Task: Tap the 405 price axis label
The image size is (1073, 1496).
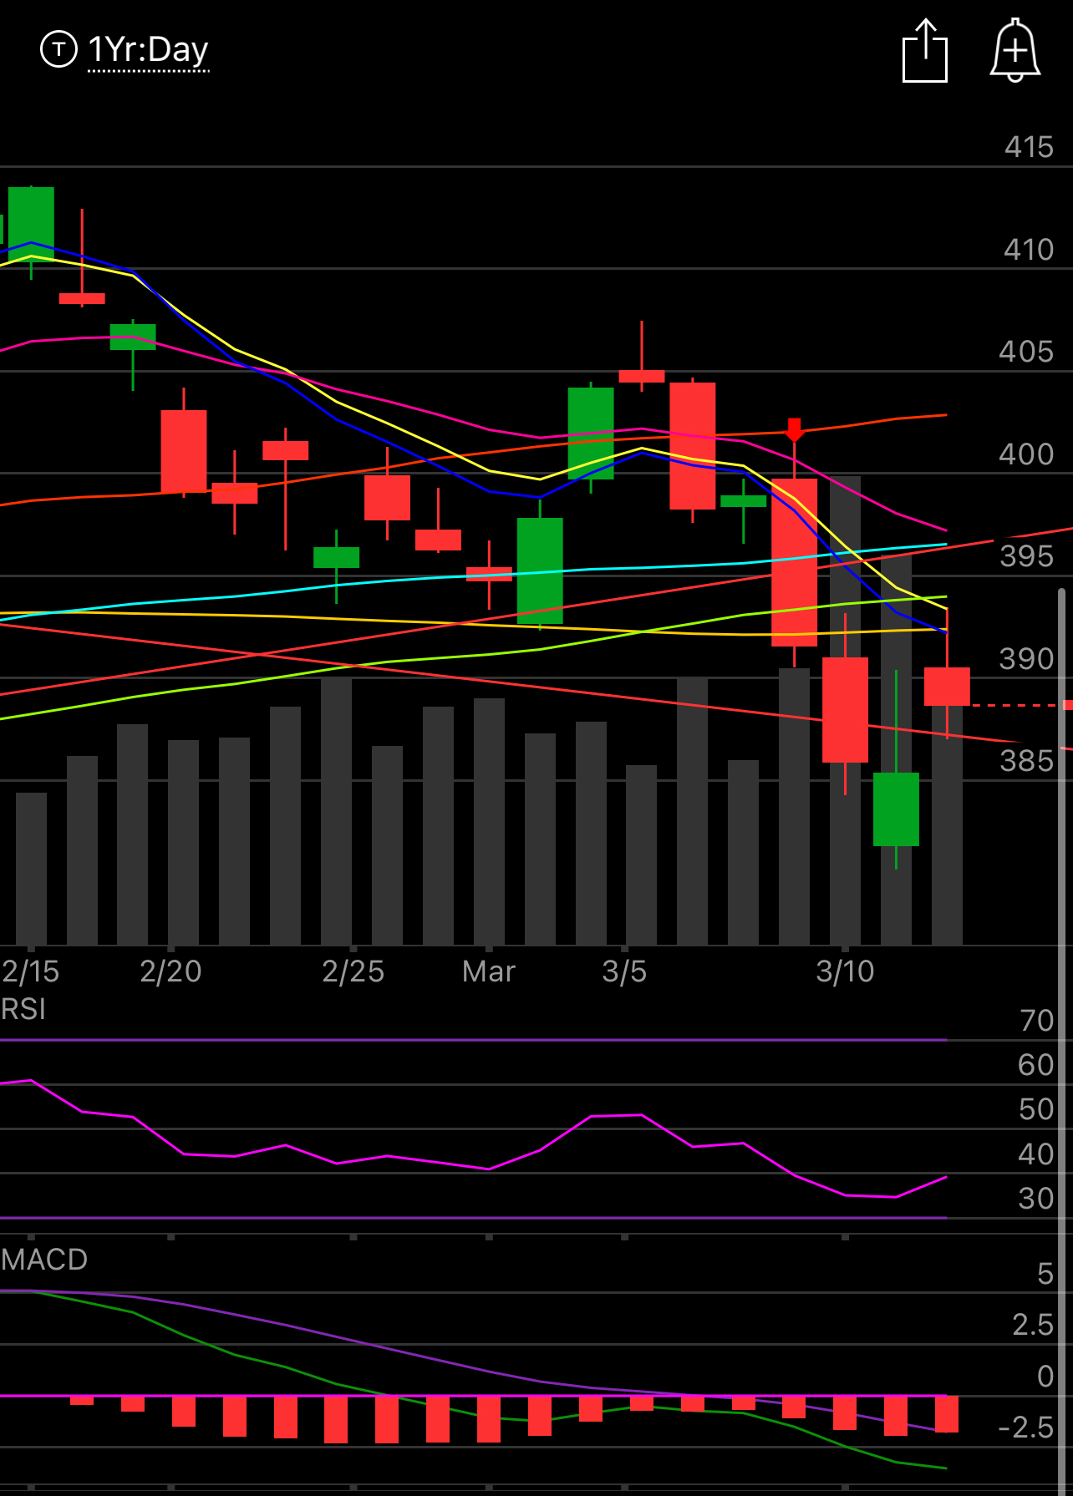Action: tap(1027, 352)
